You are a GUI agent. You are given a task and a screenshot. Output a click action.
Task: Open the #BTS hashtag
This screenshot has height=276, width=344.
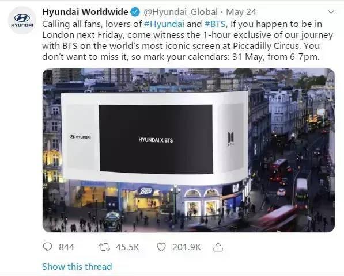tap(215, 24)
